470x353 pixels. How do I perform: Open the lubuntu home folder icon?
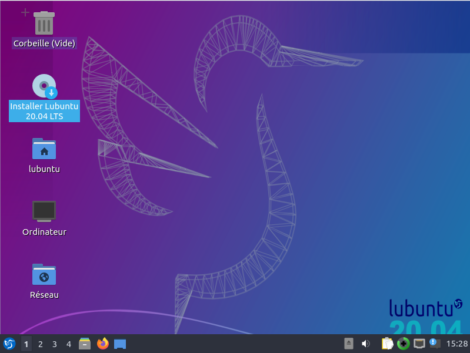pyautogui.click(x=44, y=149)
